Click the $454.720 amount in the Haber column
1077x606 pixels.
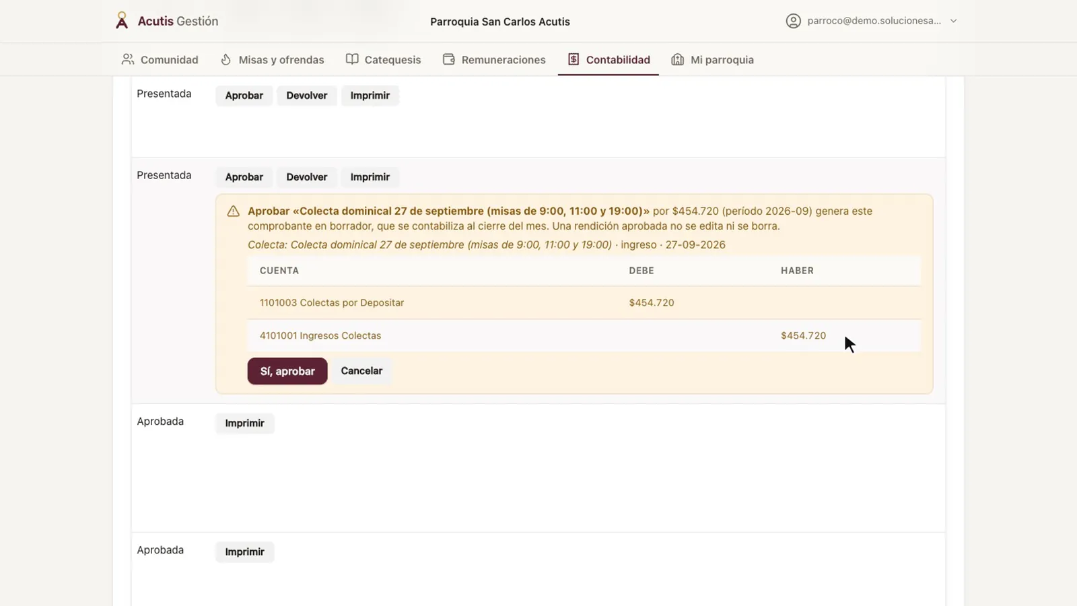point(803,335)
